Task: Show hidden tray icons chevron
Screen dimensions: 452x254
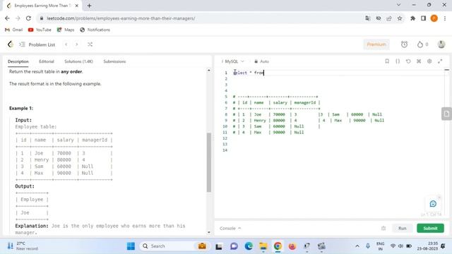Action: point(357,246)
